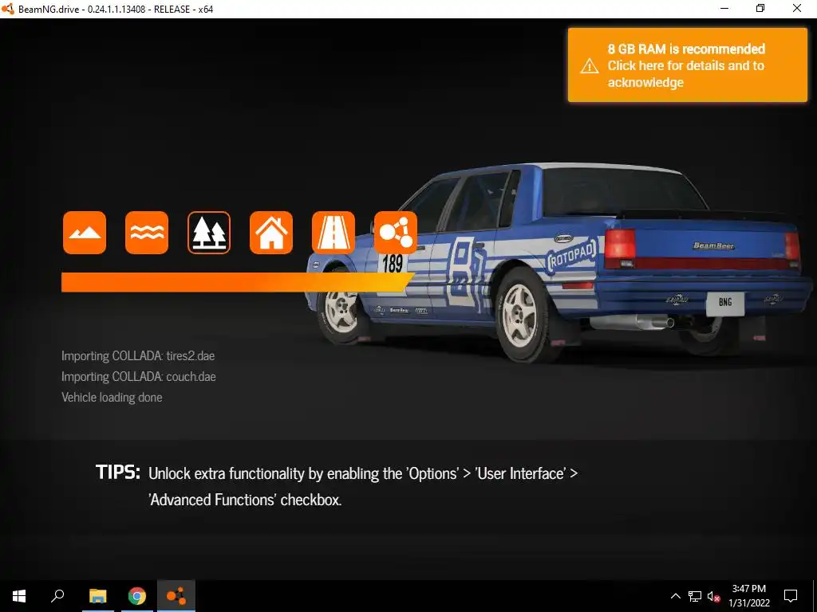Open the network status tray icon
The height and width of the screenshot is (612, 817).
click(695, 596)
